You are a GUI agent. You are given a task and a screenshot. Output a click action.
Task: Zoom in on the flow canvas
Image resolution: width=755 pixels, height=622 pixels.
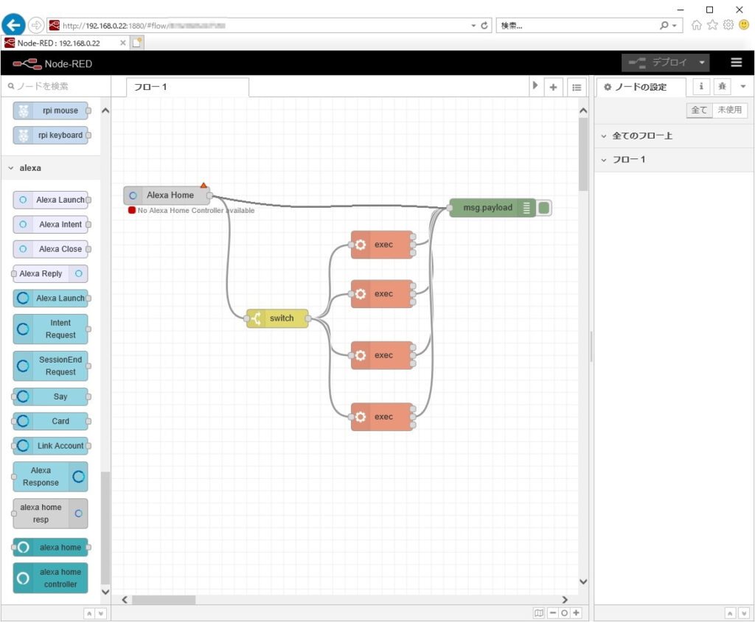point(576,613)
